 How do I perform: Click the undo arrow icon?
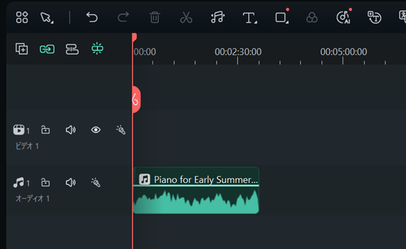point(92,17)
